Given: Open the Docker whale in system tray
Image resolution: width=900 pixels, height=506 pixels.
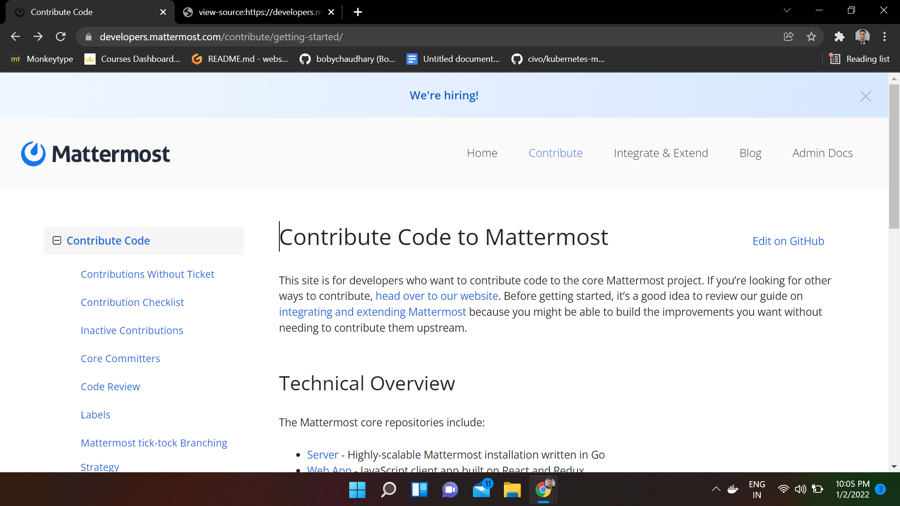Looking at the screenshot, I should tap(733, 489).
